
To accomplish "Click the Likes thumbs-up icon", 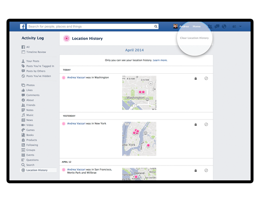I will (x=23, y=90).
